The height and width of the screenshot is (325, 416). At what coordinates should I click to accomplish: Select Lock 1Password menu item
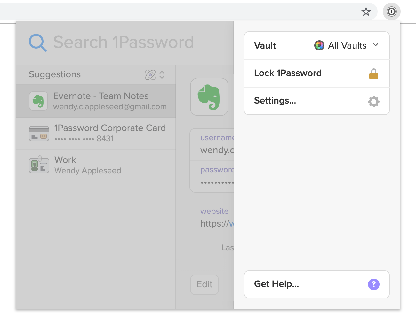pos(317,73)
